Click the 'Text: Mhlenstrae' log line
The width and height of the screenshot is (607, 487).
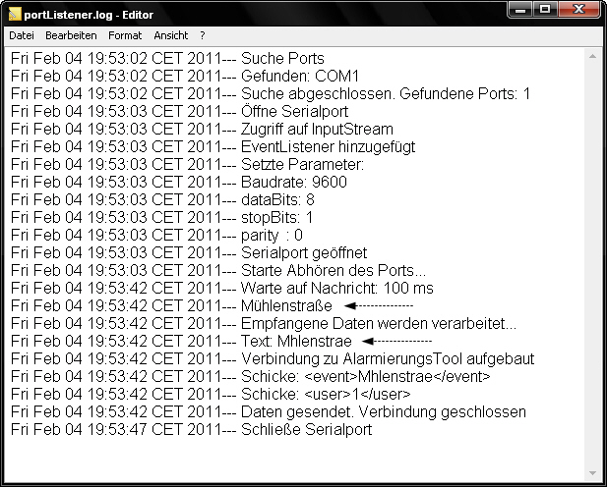[181, 342]
